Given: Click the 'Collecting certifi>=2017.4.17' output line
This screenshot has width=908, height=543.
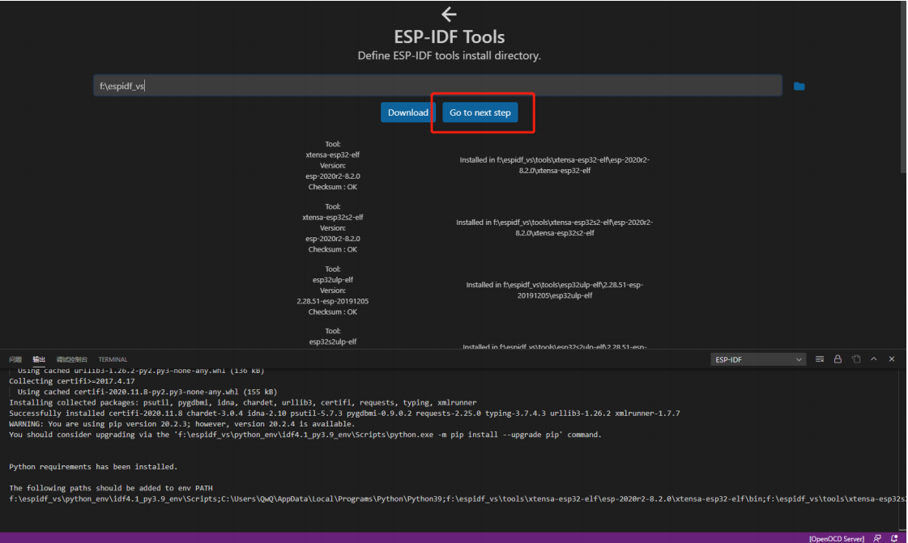Looking at the screenshot, I should click(x=72, y=381).
